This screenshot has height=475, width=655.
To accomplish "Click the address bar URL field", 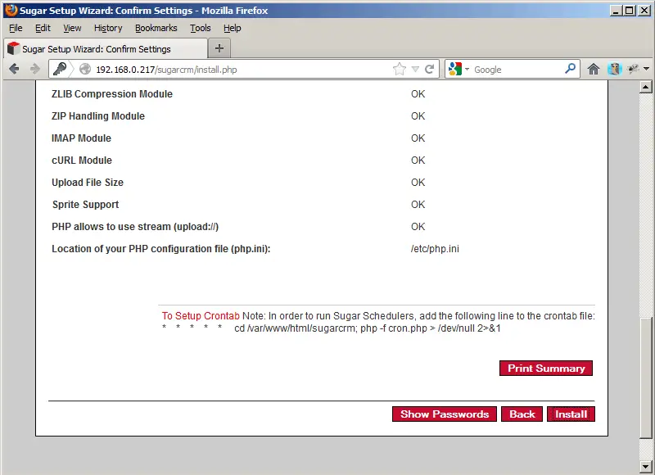I will point(242,70).
